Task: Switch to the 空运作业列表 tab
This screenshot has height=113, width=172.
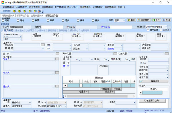Action: click(x=37, y=16)
